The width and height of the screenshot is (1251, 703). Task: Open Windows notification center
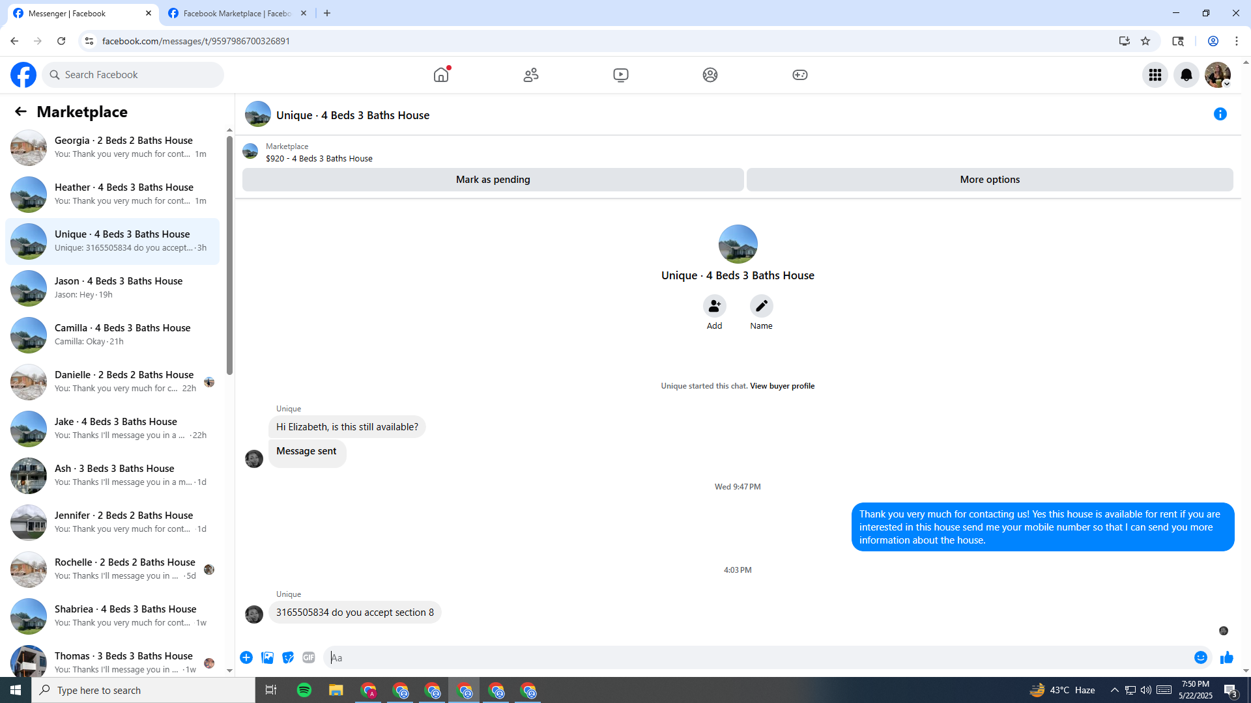[x=1231, y=690]
